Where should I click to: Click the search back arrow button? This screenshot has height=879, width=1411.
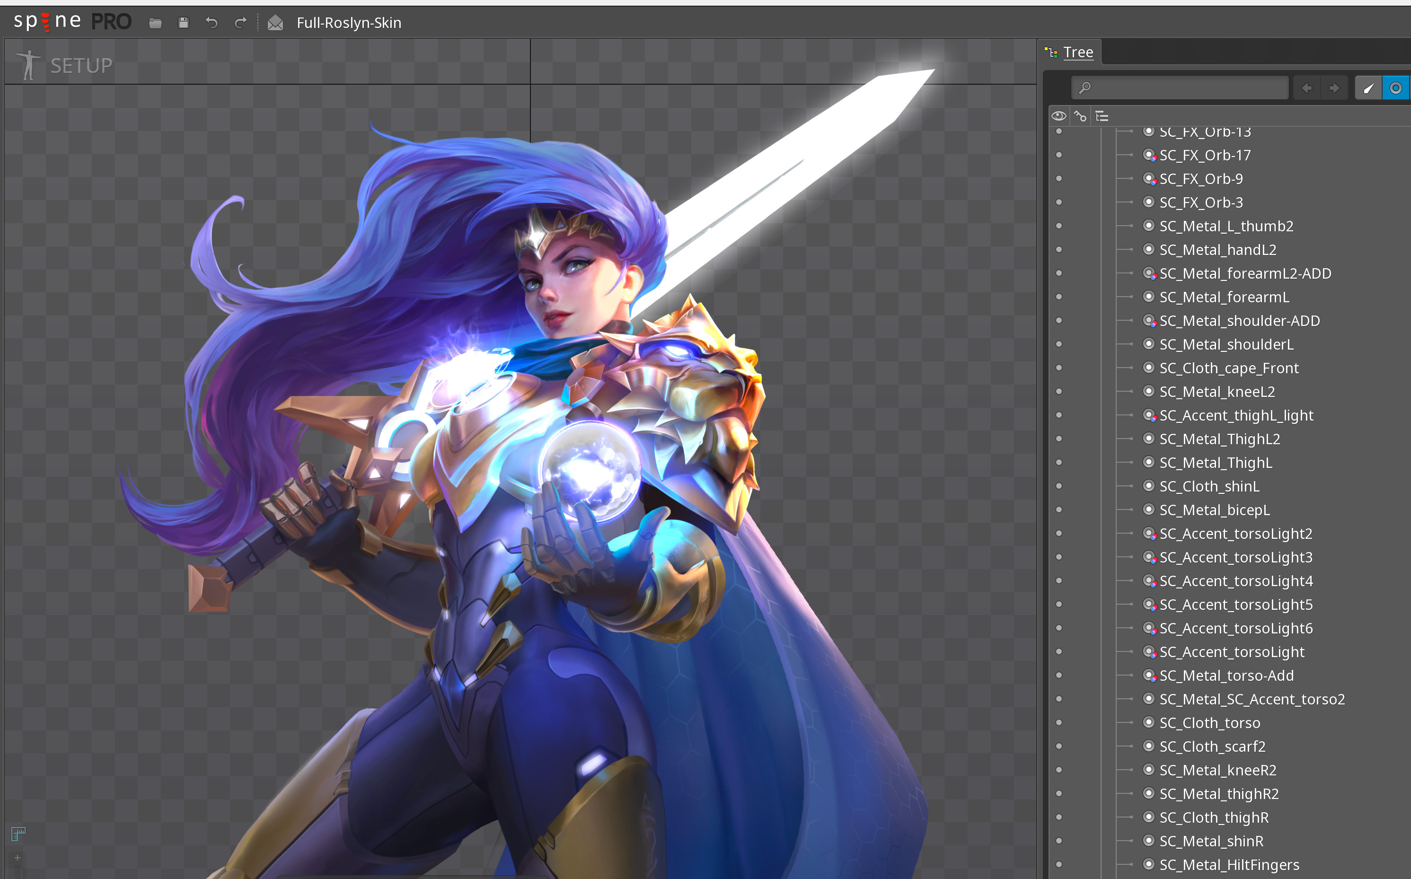[x=1307, y=88]
